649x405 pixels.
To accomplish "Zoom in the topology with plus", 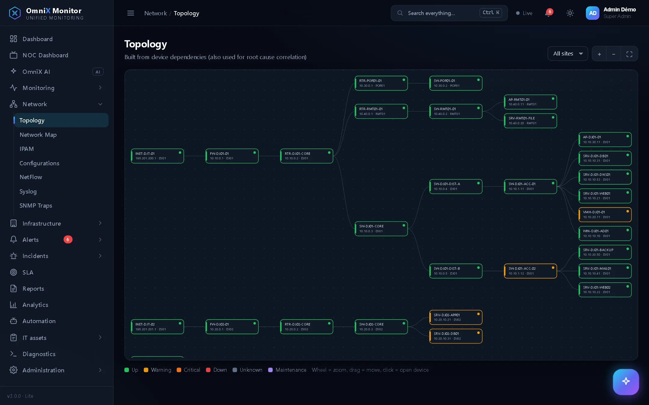I will tap(599, 54).
